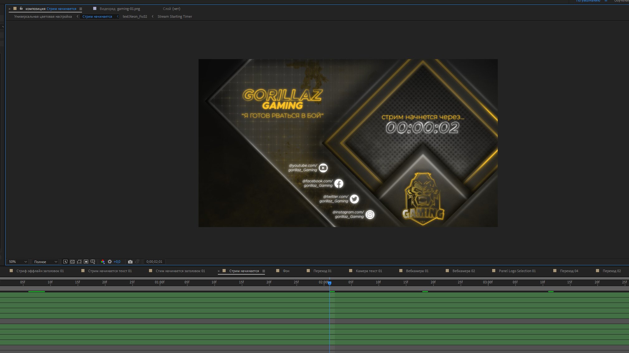Take a snapshot with the camera icon
629x353 pixels.
click(x=130, y=262)
